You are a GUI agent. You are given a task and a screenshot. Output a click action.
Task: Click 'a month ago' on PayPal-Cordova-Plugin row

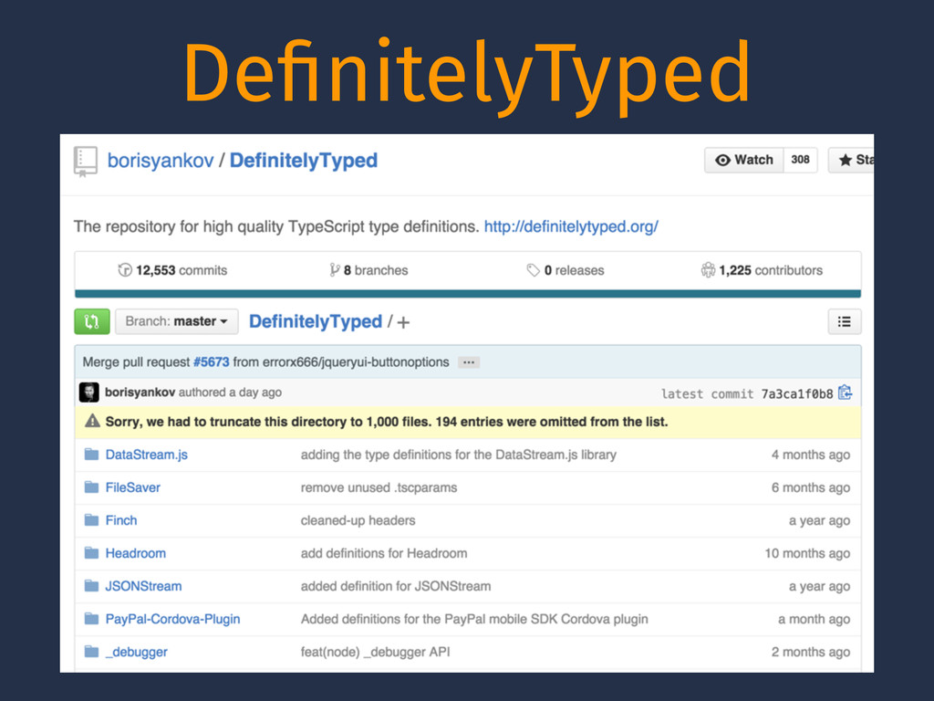pos(814,619)
